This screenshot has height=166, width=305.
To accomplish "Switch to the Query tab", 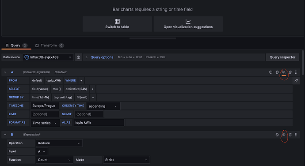I will pyautogui.click(x=16, y=45).
